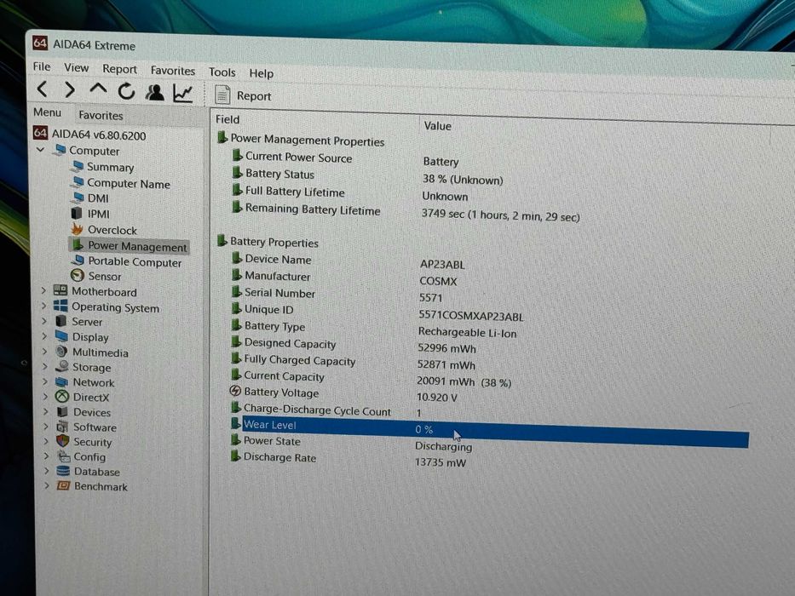The image size is (795, 596).
Task: Open User manager toolbar icon
Action: point(154,92)
